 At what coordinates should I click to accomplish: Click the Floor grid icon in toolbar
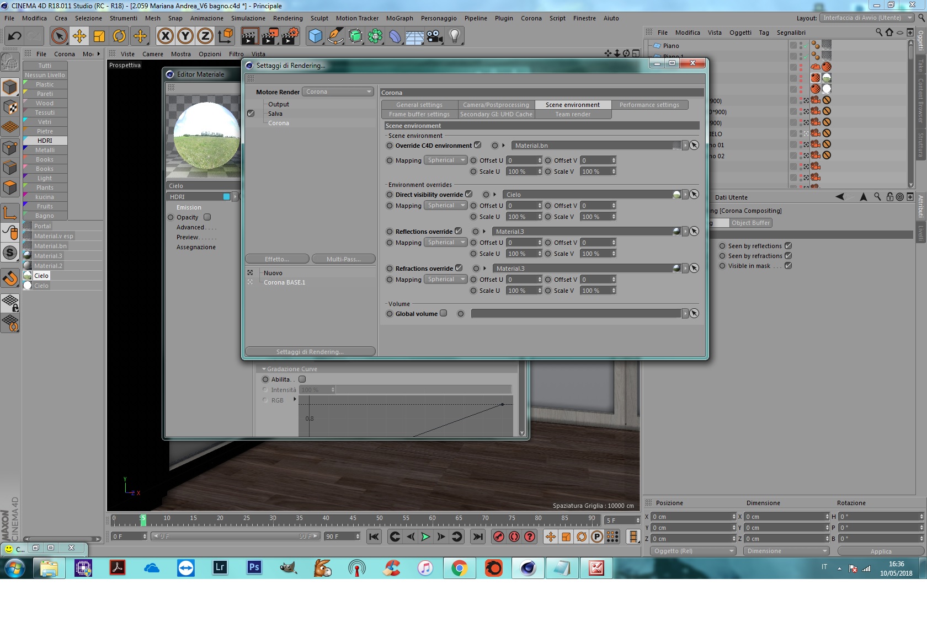pos(415,36)
